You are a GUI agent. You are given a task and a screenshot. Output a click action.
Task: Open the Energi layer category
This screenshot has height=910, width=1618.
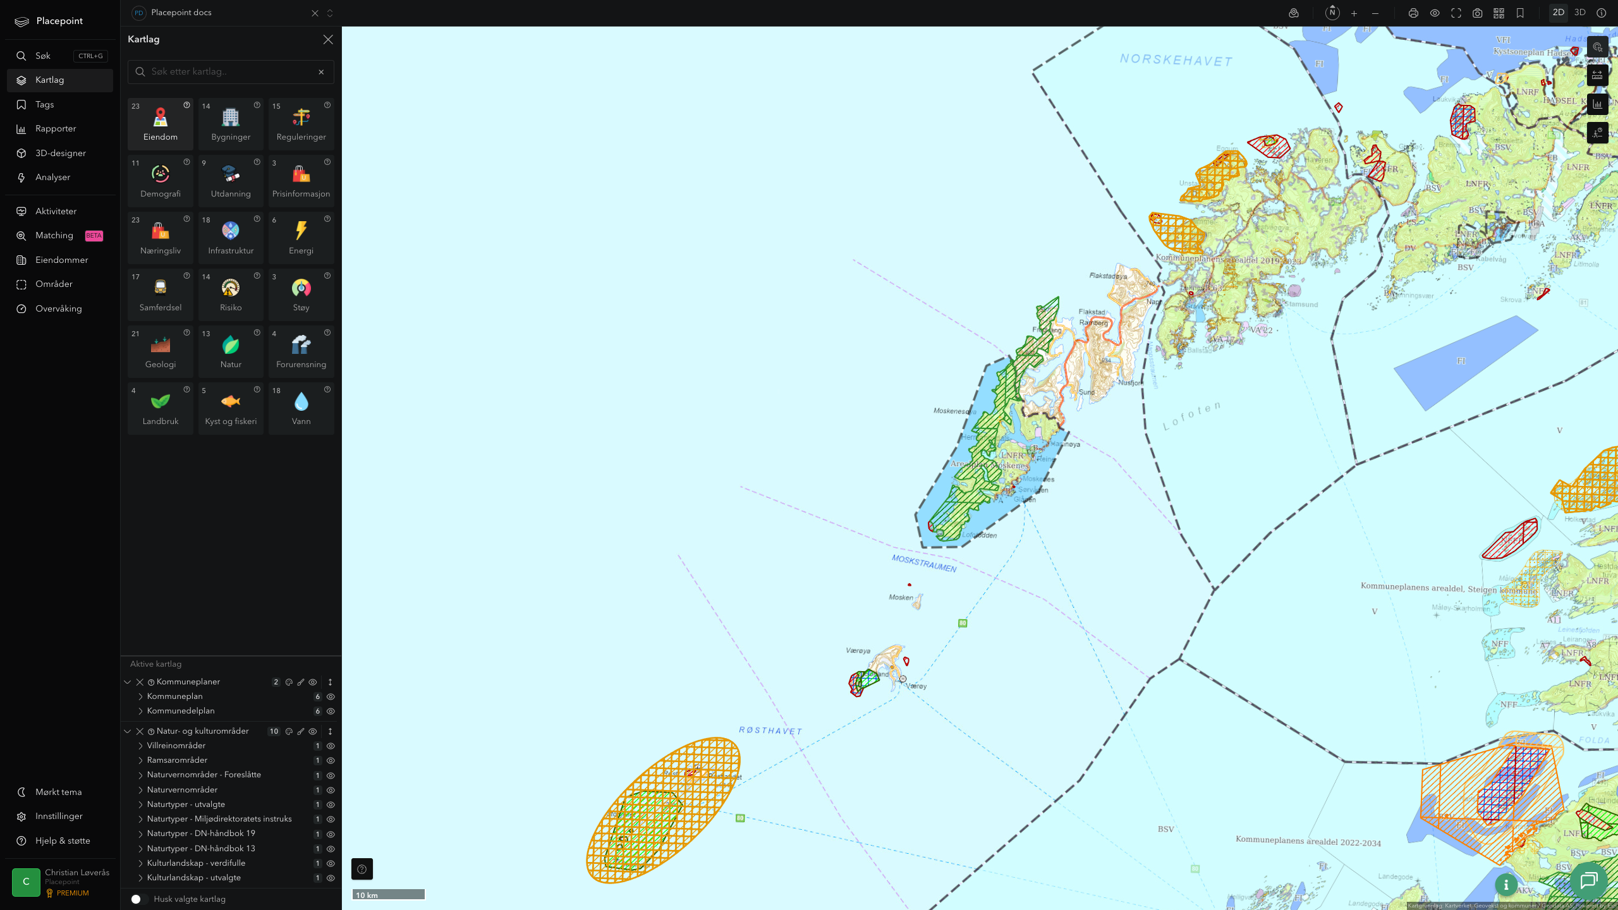tap(301, 238)
